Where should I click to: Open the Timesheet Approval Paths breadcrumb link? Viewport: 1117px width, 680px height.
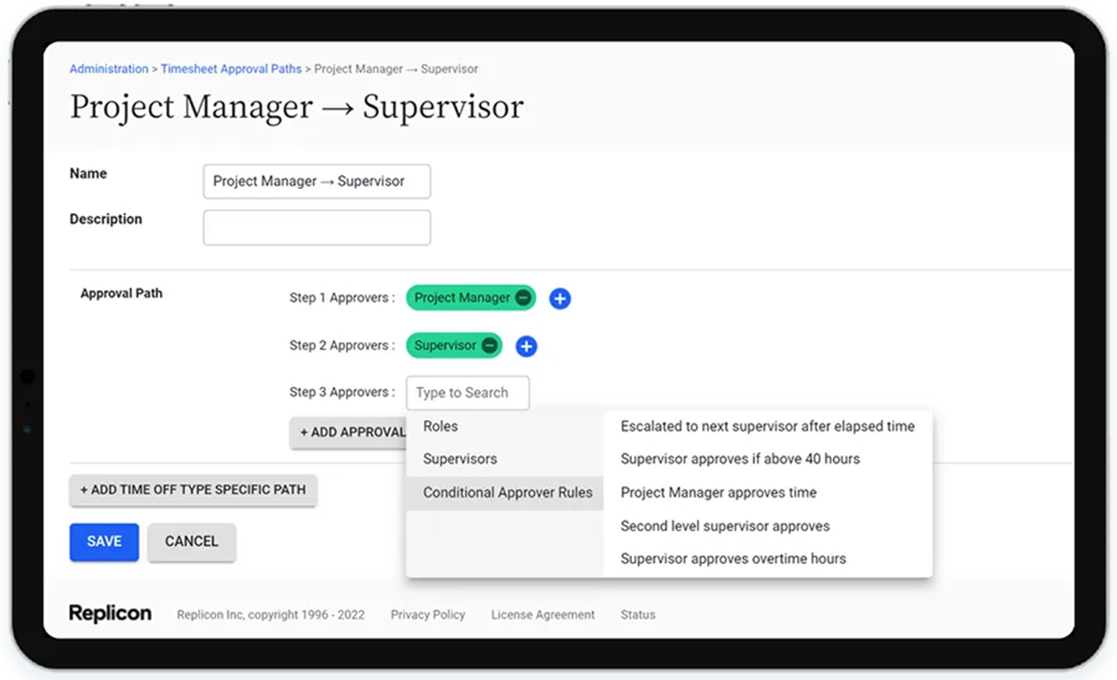coord(231,68)
